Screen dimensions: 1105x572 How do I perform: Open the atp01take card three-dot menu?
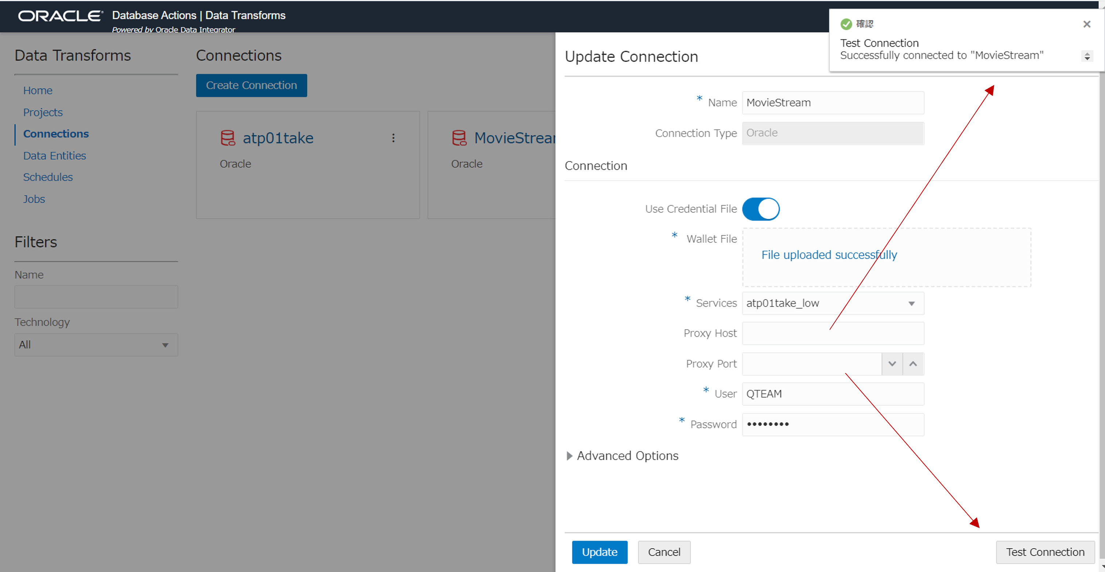(393, 138)
